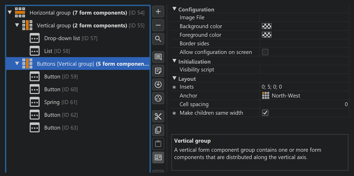
Task: Click the ID card icon button
Action: tap(158, 157)
